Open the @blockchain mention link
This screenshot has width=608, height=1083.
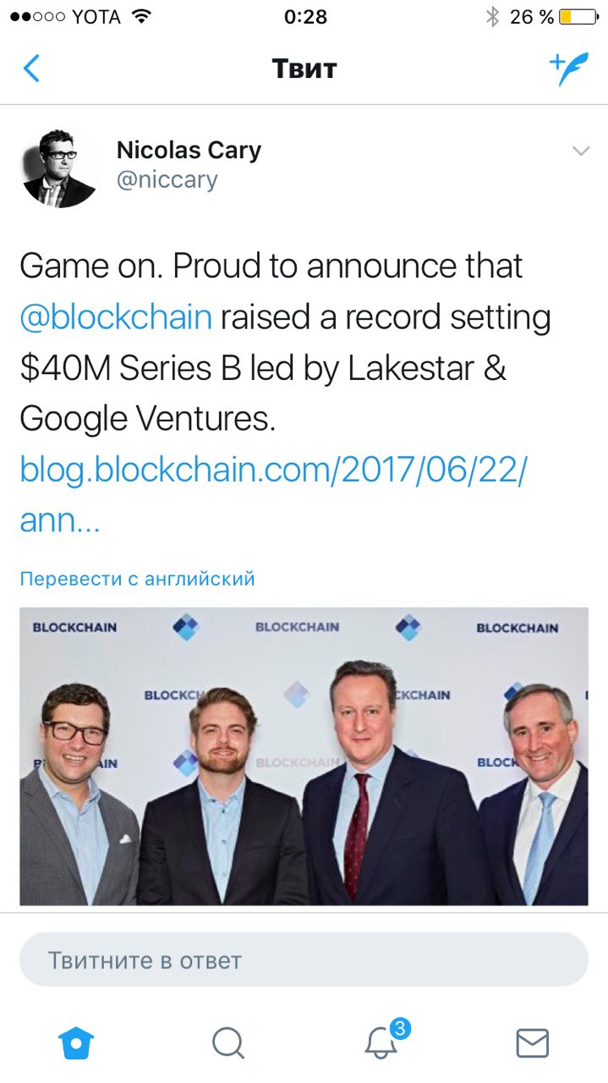point(116,316)
